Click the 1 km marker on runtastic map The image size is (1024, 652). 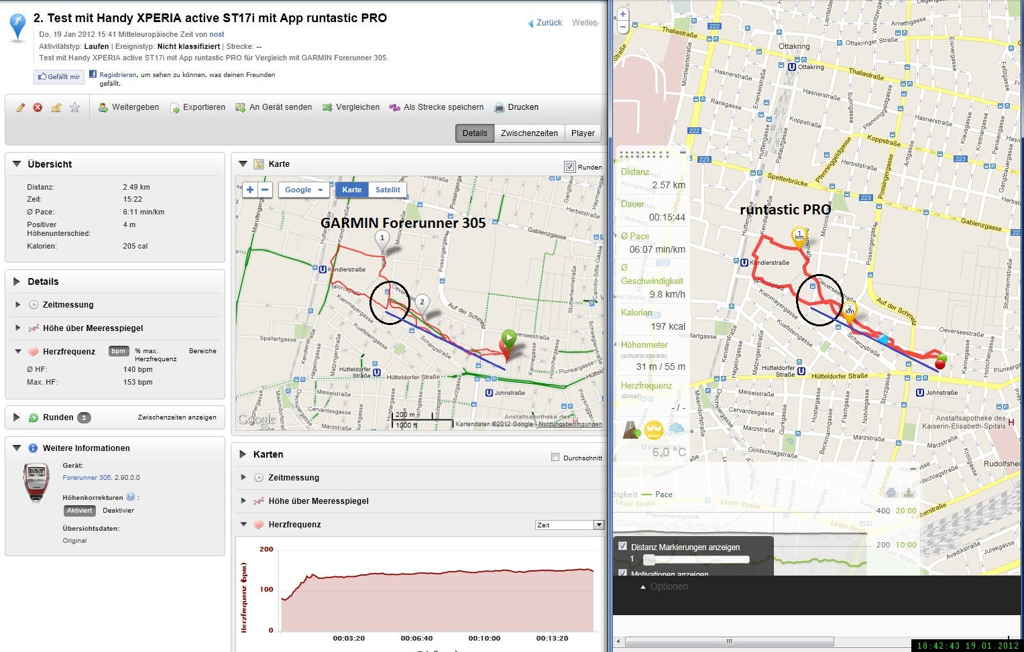(799, 237)
